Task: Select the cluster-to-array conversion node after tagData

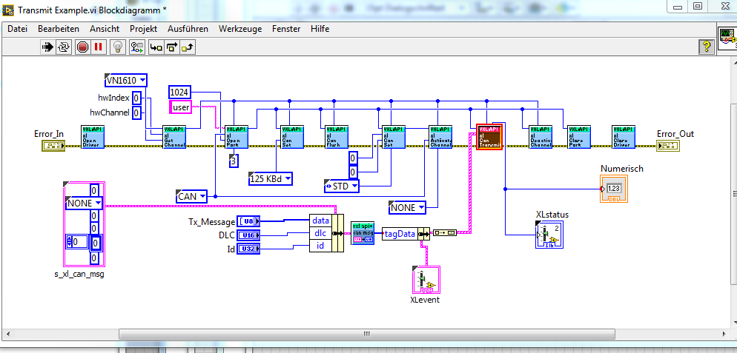Action: coord(444,232)
